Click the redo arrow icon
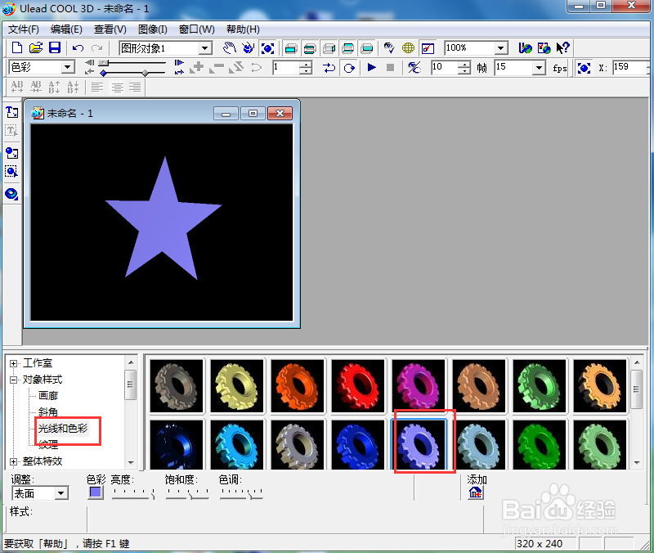Viewport: 654px width, 553px height. [96, 48]
